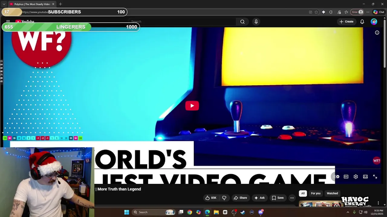This screenshot has height=217, width=387.
Task: Expand the tab actions dropdown arrow
Action: click(4, 4)
